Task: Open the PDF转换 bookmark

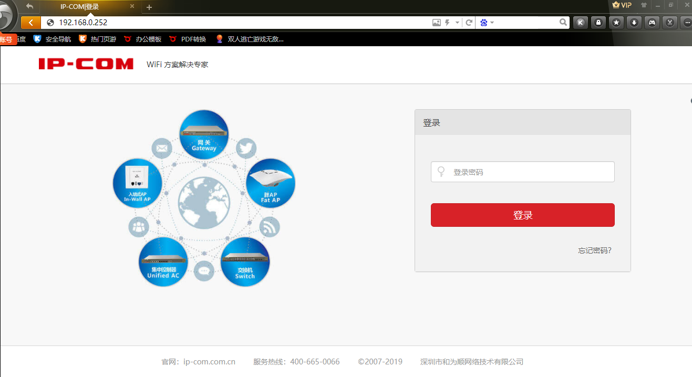Action: (188, 39)
